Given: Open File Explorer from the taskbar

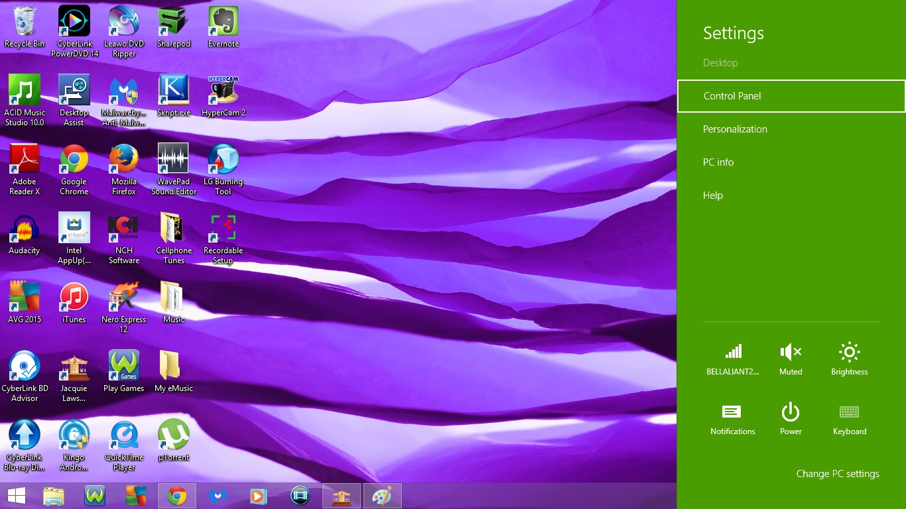Looking at the screenshot, I should (54, 496).
